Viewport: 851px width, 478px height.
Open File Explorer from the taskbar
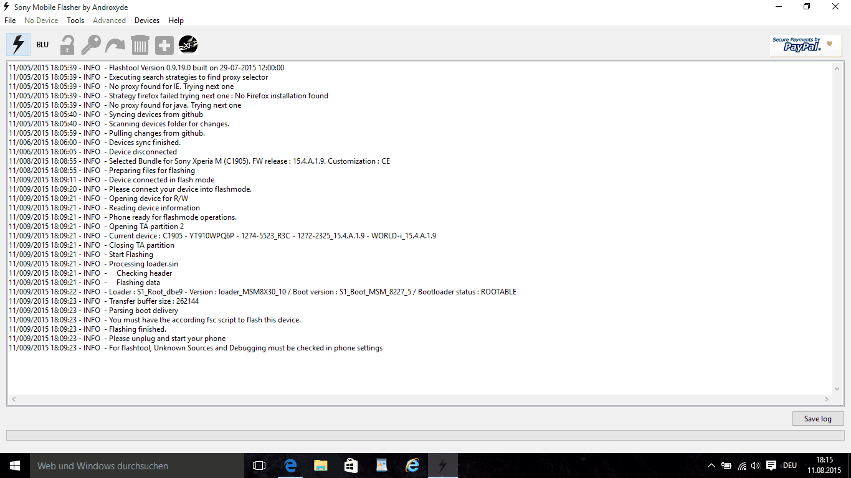tap(320, 466)
